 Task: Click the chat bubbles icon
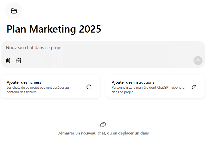click(x=103, y=125)
